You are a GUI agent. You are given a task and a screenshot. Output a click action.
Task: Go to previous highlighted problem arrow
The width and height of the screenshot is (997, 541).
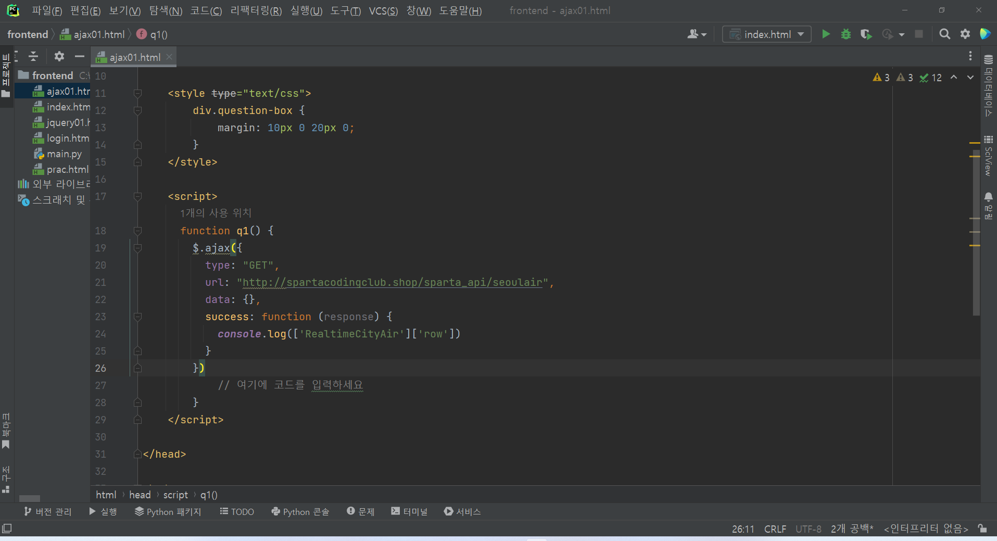pos(954,78)
